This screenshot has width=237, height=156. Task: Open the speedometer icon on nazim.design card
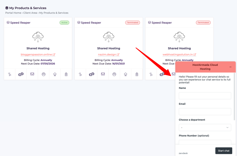coord(114,74)
